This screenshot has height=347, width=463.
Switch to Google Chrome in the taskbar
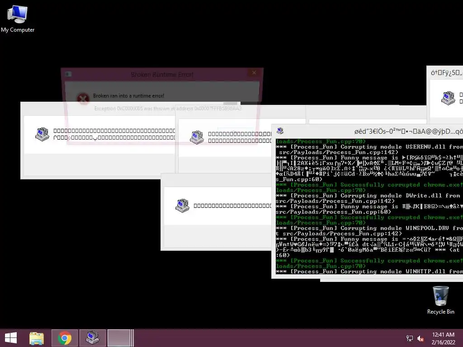[x=64, y=338]
